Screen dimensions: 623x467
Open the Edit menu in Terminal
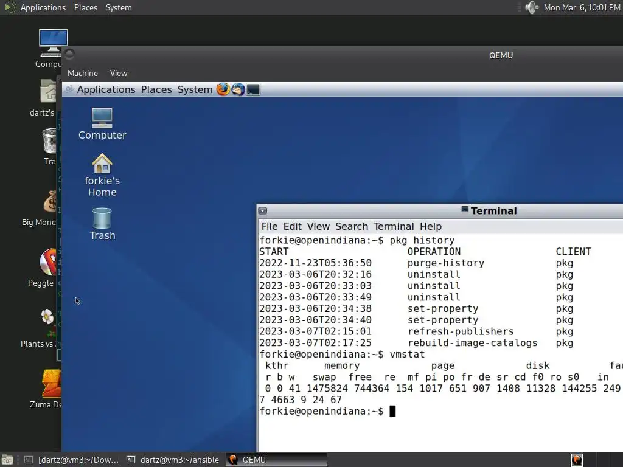point(293,226)
